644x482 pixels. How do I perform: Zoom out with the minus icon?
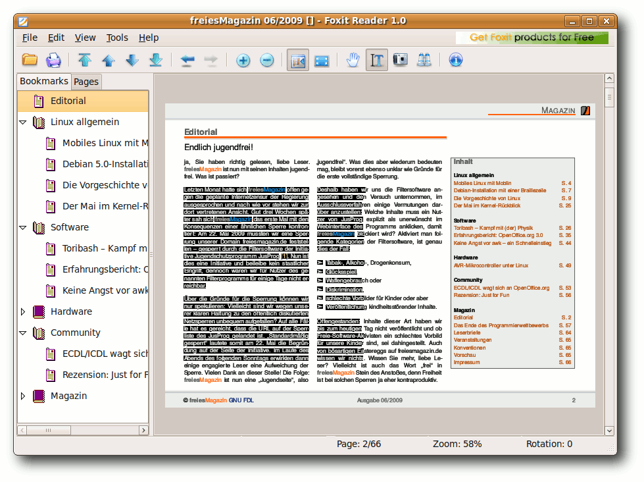(267, 61)
